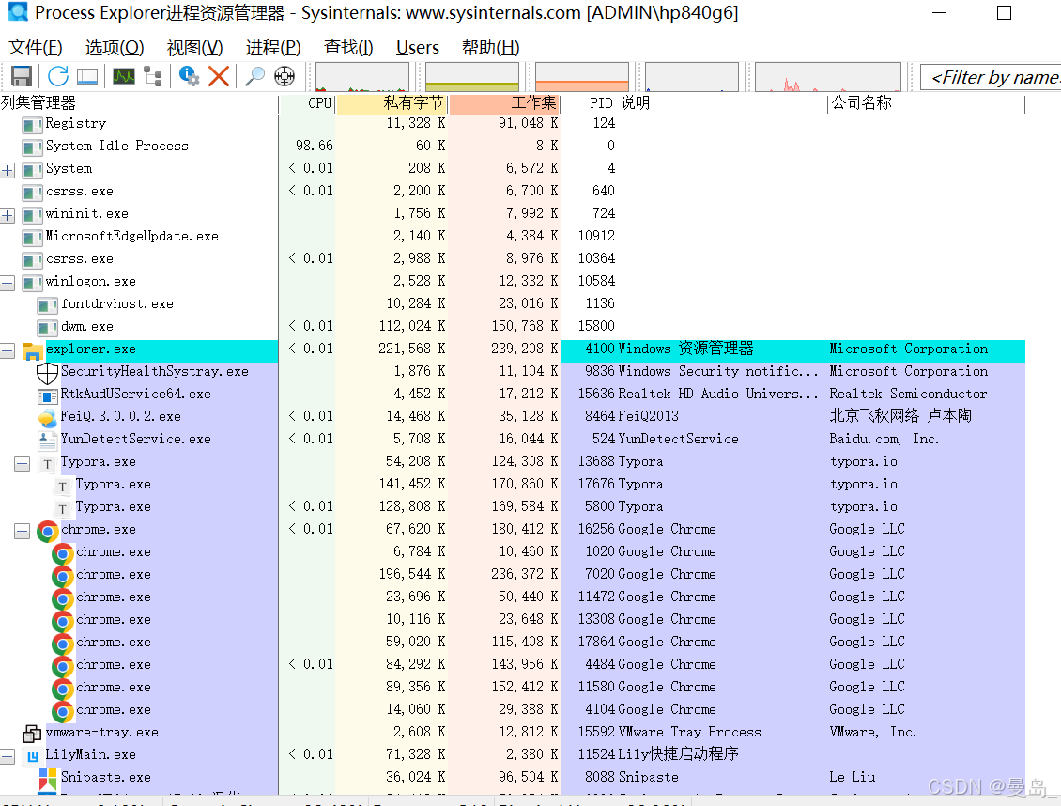Select the MicrosoftEdgeUpdate.exe row
This screenshot has height=806, width=1061.
513,236
